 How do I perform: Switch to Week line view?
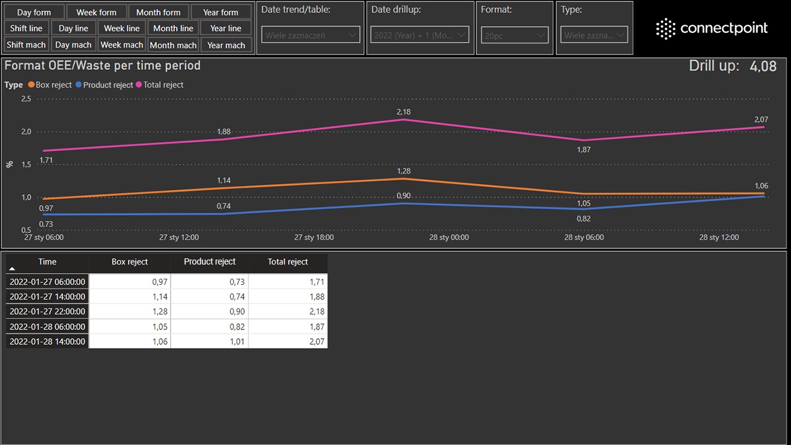(x=122, y=28)
